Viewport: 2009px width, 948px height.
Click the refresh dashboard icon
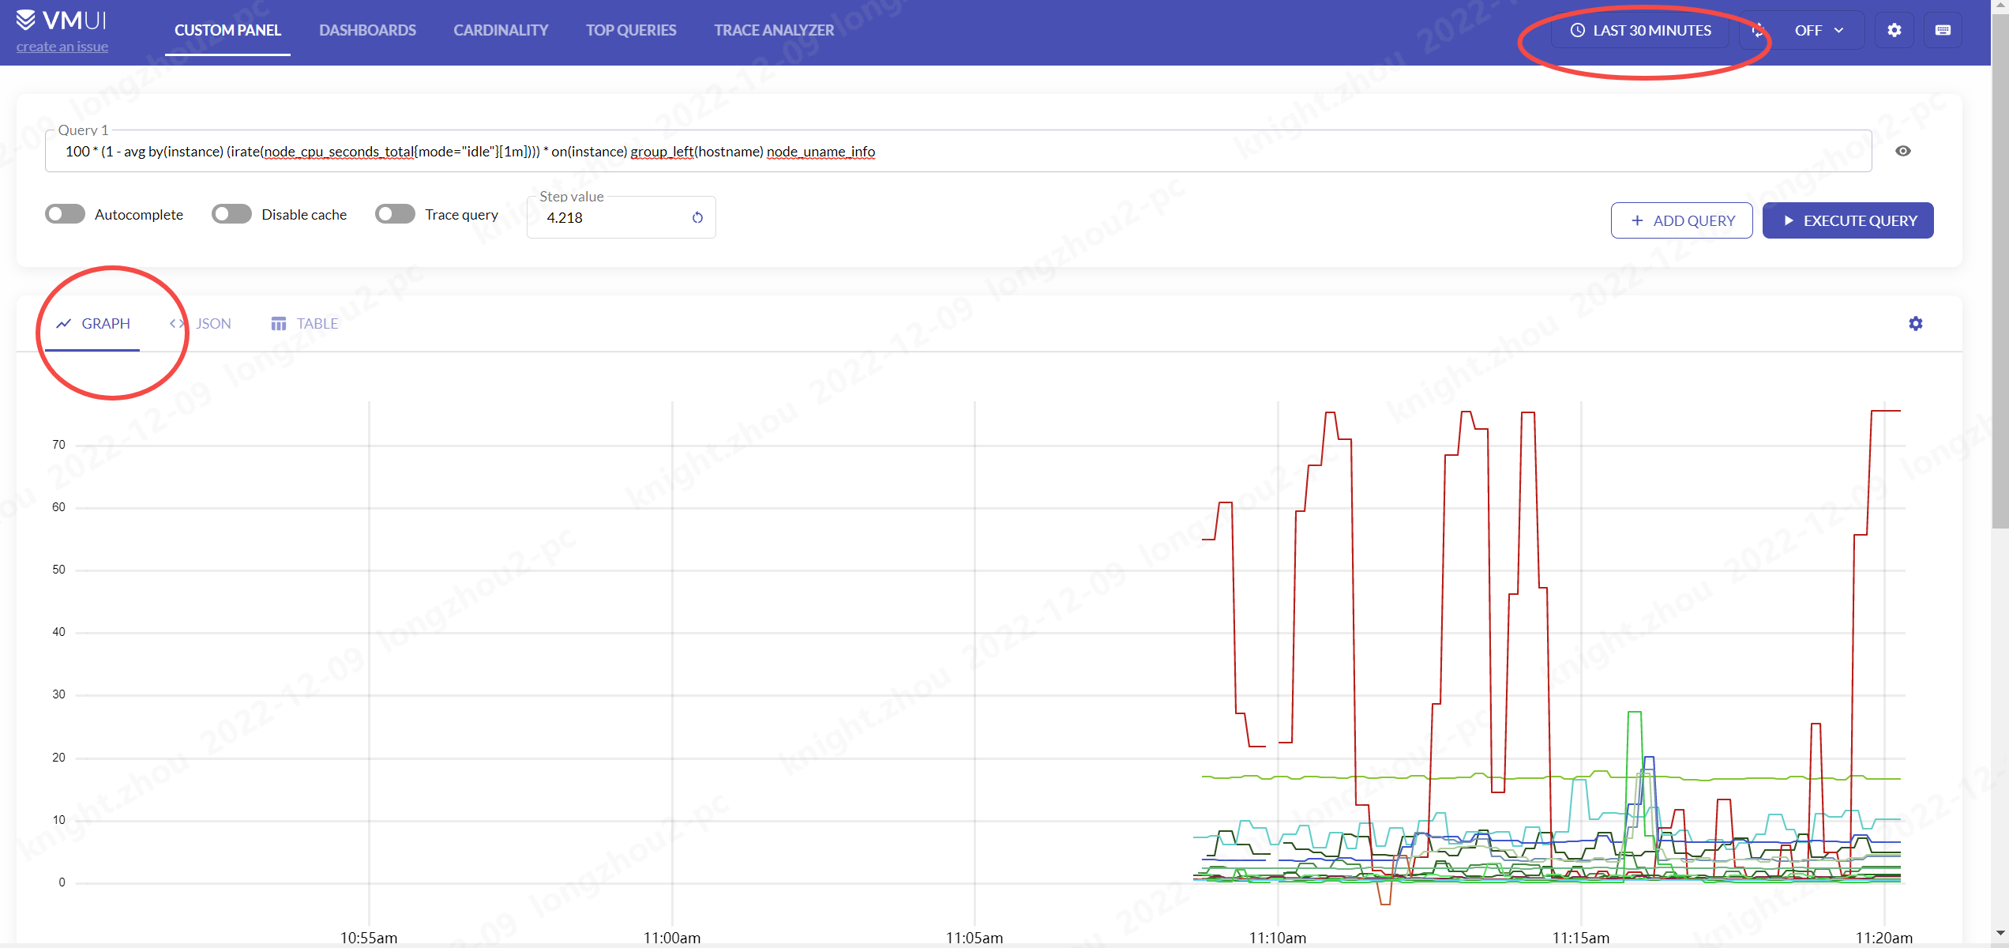(1758, 30)
